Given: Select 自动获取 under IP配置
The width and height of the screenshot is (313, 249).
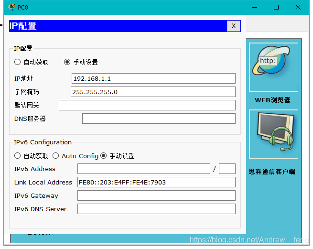Looking at the screenshot, I should pyautogui.click(x=18, y=62).
